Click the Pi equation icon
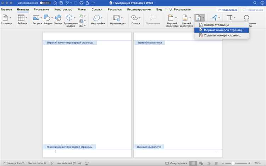 click(229, 18)
